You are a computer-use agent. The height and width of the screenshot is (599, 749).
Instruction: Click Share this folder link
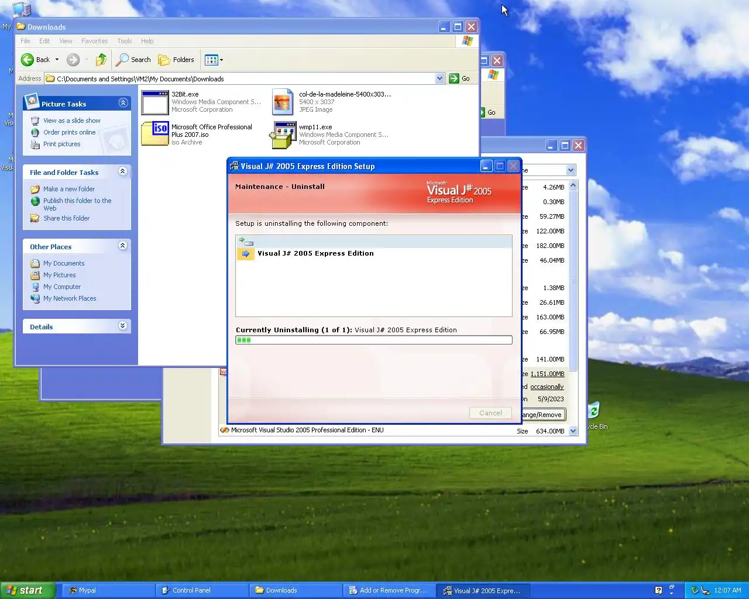point(66,218)
